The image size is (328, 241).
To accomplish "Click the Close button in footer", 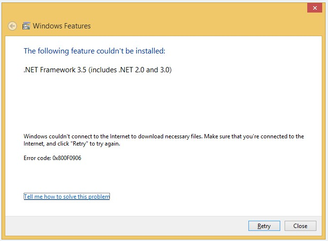I will click(x=300, y=226).
